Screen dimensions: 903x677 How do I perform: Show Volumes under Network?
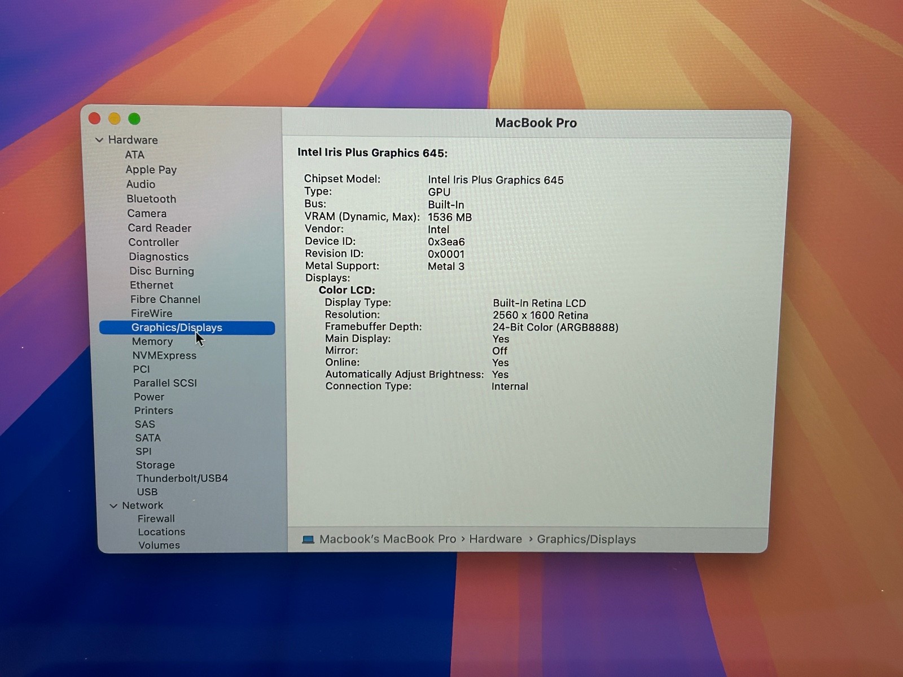[159, 546]
